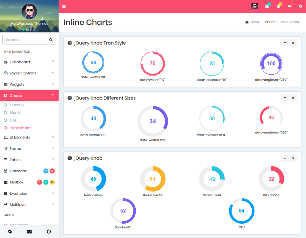Click pie icon beside jQuery Knob Tron Style

(70, 43)
